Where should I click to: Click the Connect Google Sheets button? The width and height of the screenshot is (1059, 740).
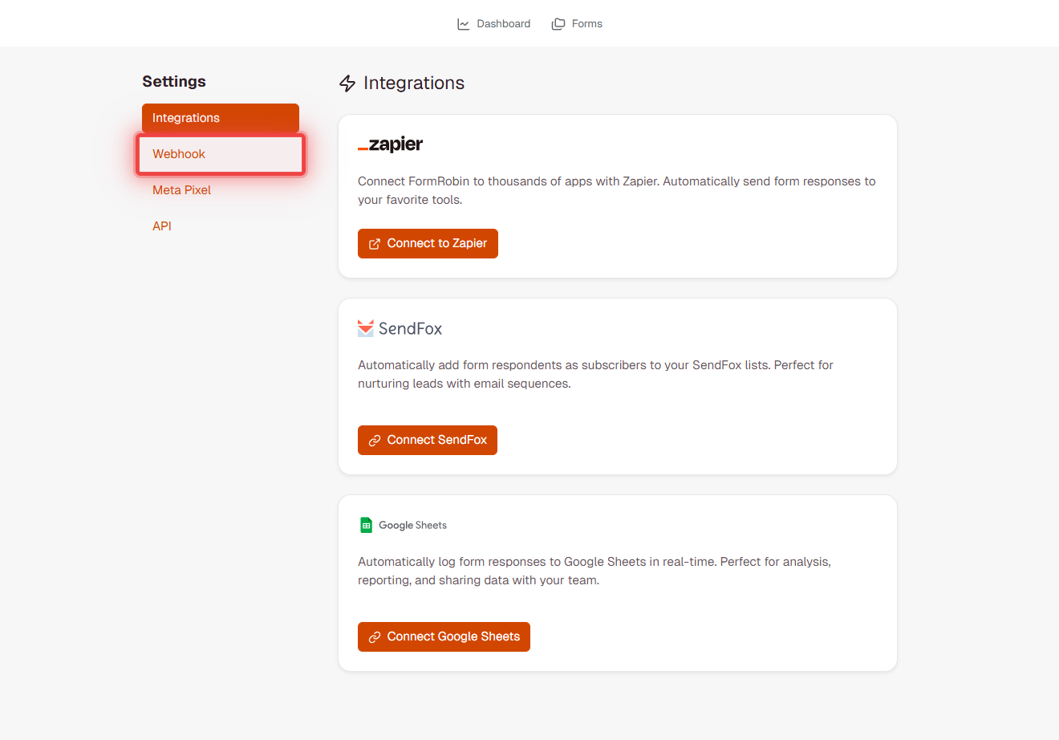(x=444, y=636)
